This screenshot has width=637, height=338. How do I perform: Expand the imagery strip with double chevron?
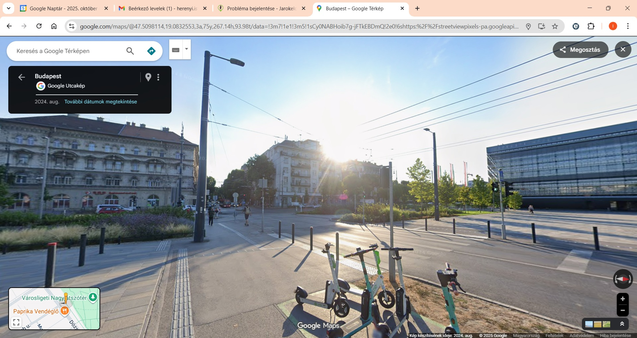point(622,324)
